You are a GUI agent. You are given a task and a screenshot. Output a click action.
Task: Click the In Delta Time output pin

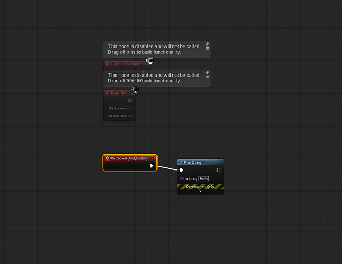pyautogui.click(x=130, y=116)
